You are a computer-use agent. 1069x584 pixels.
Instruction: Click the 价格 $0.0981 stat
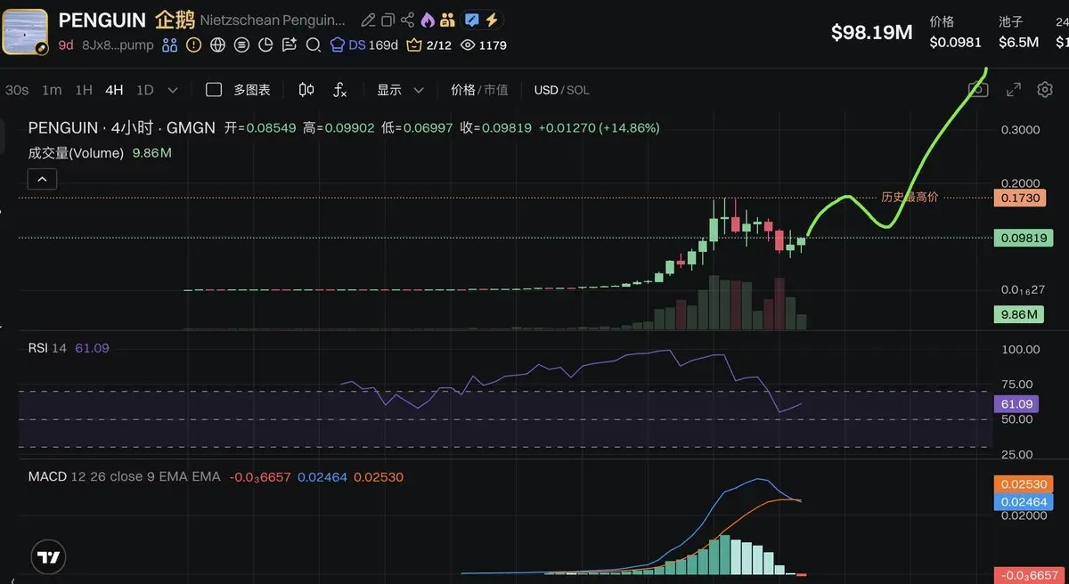tap(955, 32)
